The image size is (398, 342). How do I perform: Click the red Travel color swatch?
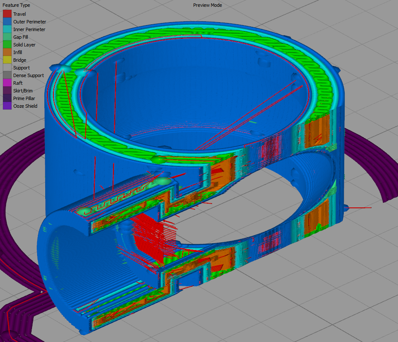point(7,14)
